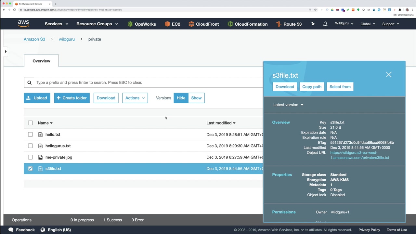416x234 pixels.
Task: Set Versions to Show
Action: coord(196,98)
